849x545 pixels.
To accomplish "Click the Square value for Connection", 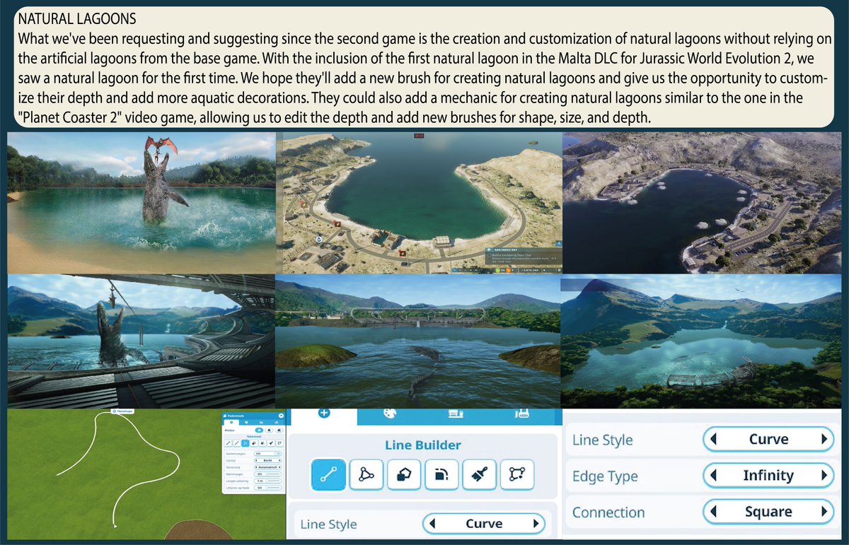I will (x=768, y=512).
